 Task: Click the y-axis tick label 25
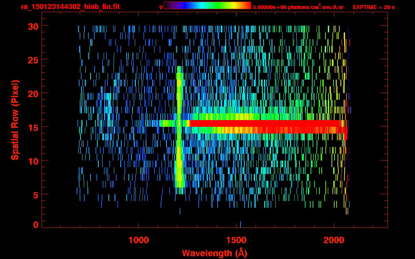click(x=32, y=60)
